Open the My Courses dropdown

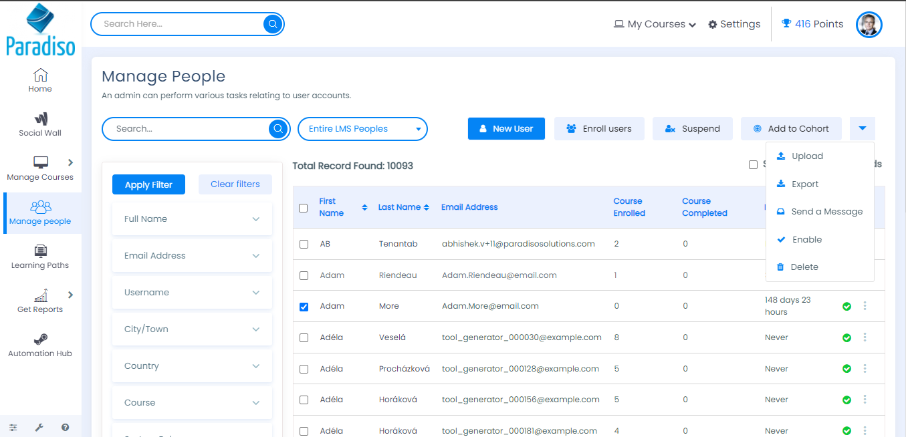[655, 24]
